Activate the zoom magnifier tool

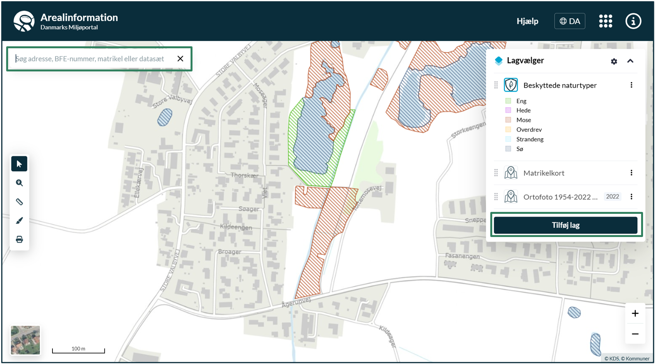coord(19,183)
